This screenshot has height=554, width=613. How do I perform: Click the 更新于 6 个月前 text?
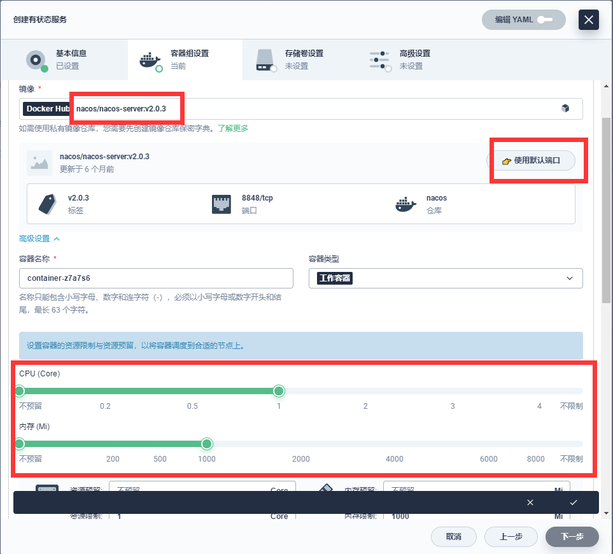[x=87, y=169]
